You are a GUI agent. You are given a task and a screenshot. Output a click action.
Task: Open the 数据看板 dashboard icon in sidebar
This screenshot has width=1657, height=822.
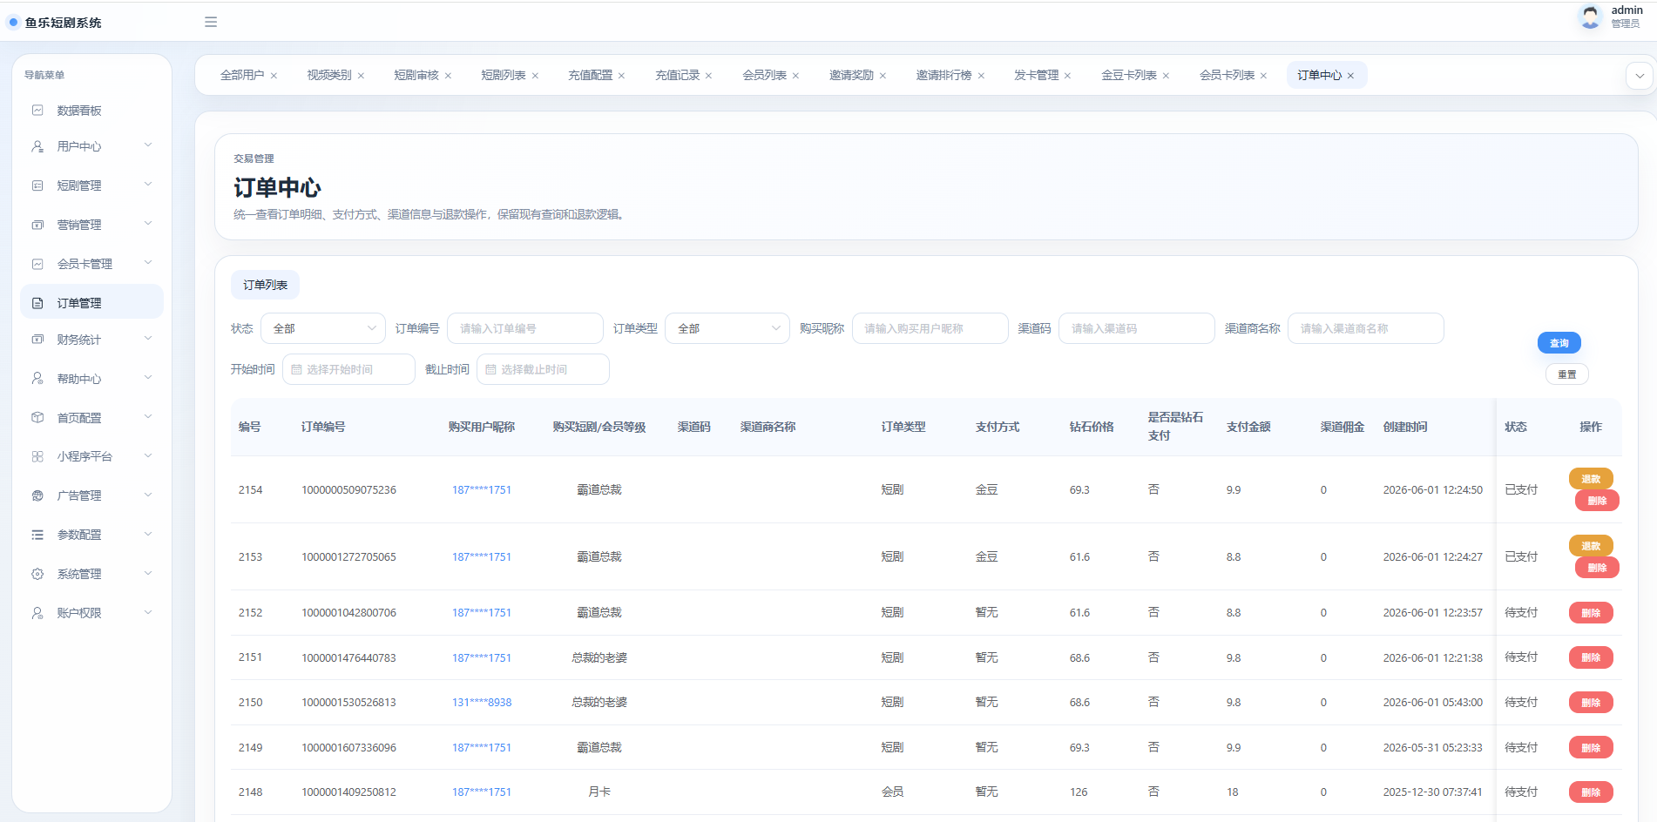click(37, 111)
